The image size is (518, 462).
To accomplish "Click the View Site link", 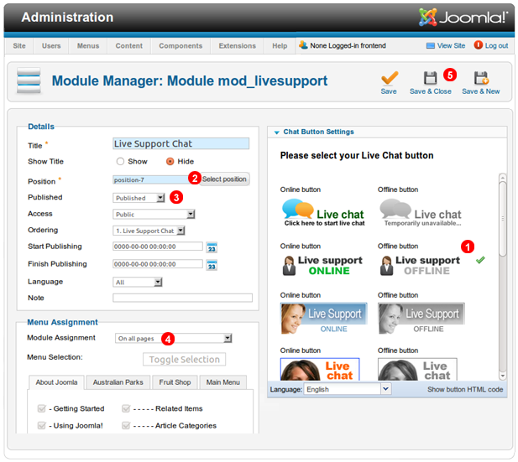I will (452, 46).
